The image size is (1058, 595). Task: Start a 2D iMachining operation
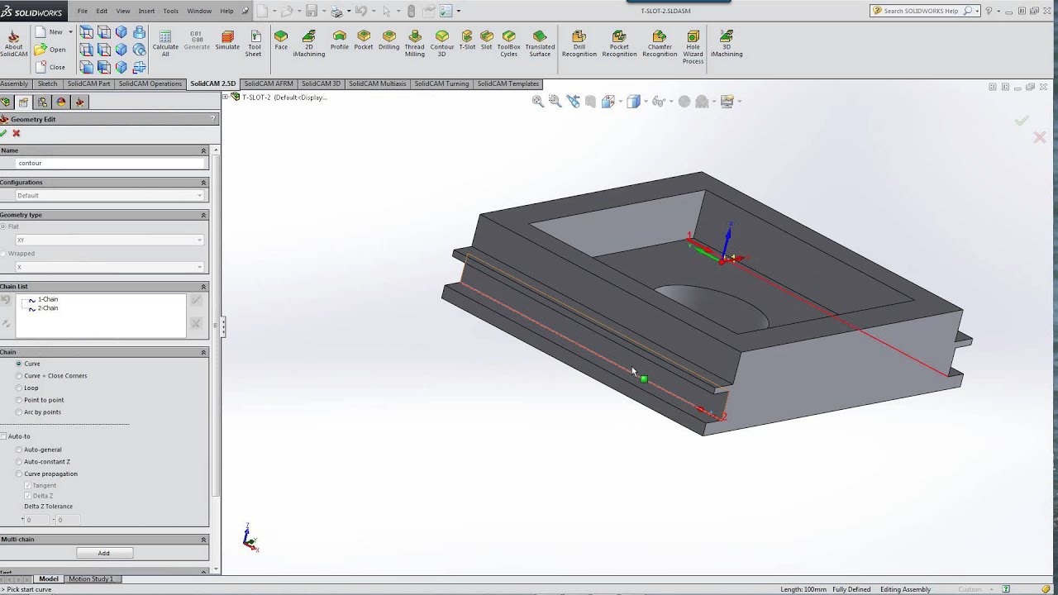309,43
